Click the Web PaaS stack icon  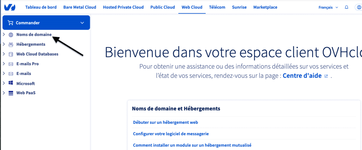(11, 93)
